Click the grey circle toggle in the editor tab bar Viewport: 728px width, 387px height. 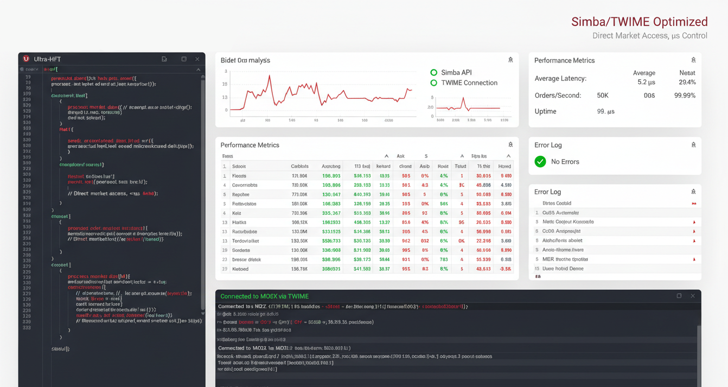pyautogui.click(x=22, y=69)
